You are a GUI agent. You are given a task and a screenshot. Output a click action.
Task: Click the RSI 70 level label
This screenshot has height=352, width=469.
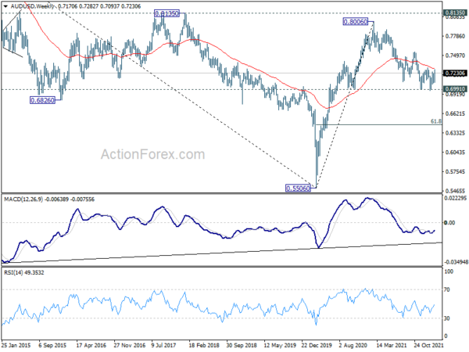click(x=447, y=289)
